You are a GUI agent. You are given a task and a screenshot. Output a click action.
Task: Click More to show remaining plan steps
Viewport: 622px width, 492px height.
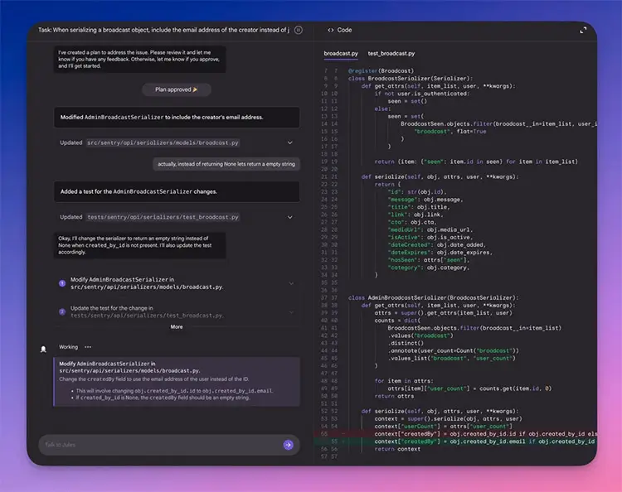point(177,327)
